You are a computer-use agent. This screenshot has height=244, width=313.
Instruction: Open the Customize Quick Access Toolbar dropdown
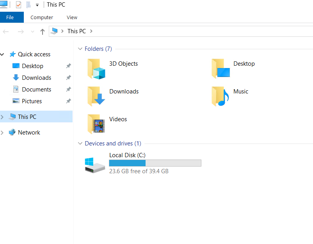[x=37, y=5]
